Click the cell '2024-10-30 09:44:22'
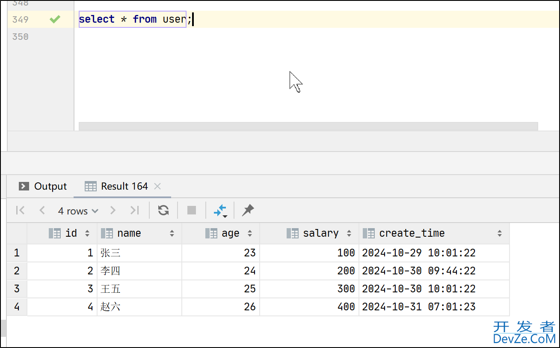The image size is (560, 348). (434, 271)
